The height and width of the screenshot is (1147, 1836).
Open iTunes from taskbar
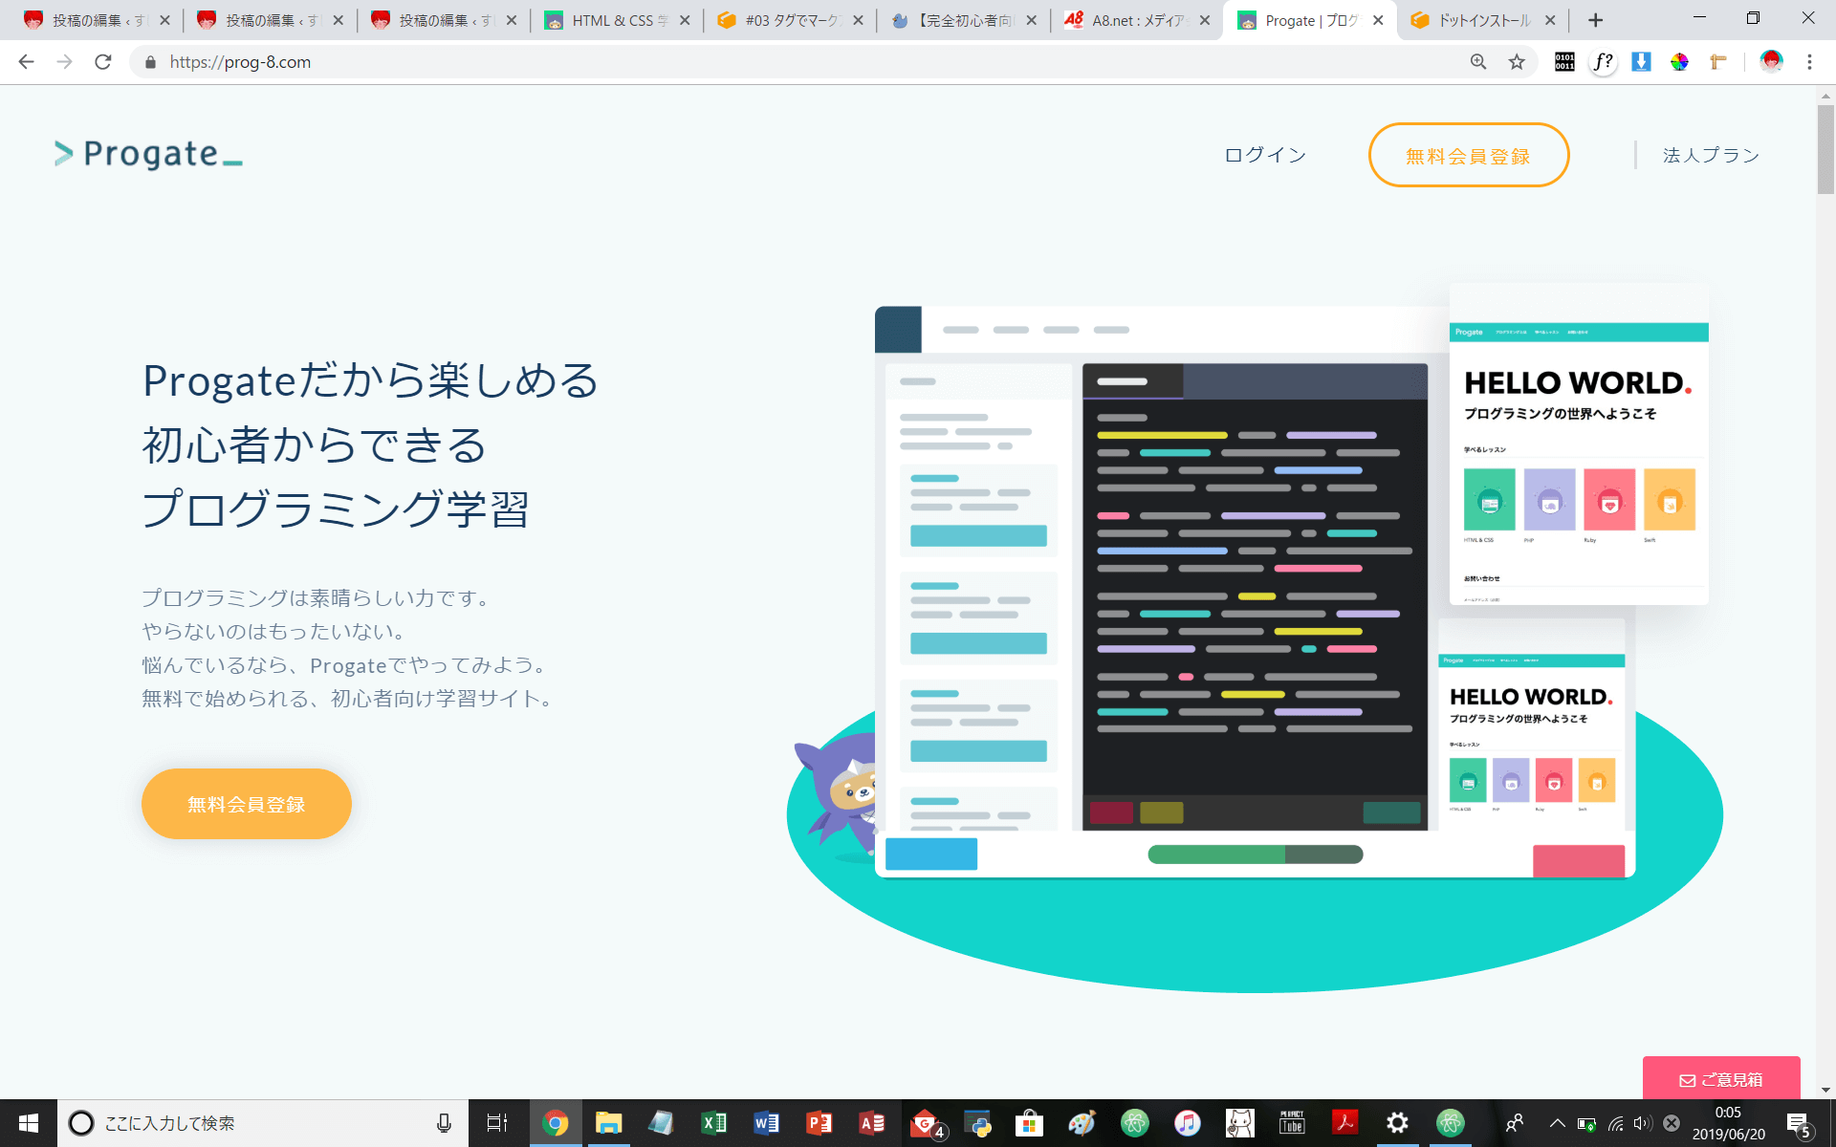pos(1187,1123)
